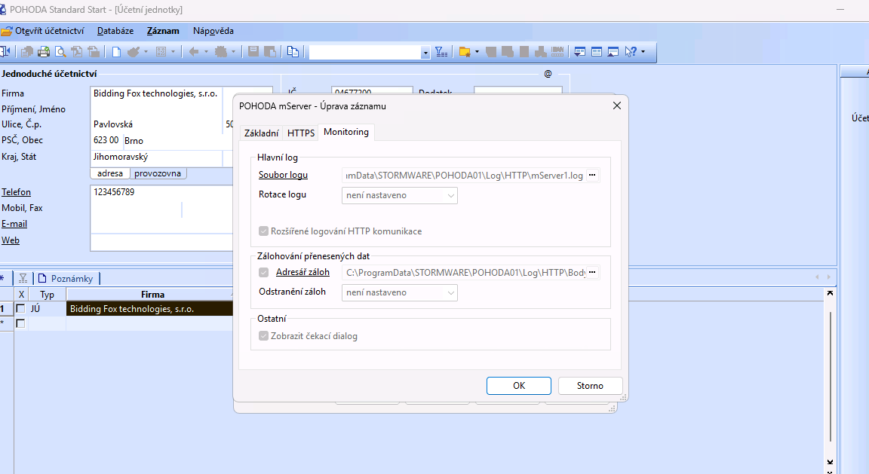Image resolution: width=869 pixels, height=474 pixels.
Task: Click the new record page icon
Action: coord(117,52)
